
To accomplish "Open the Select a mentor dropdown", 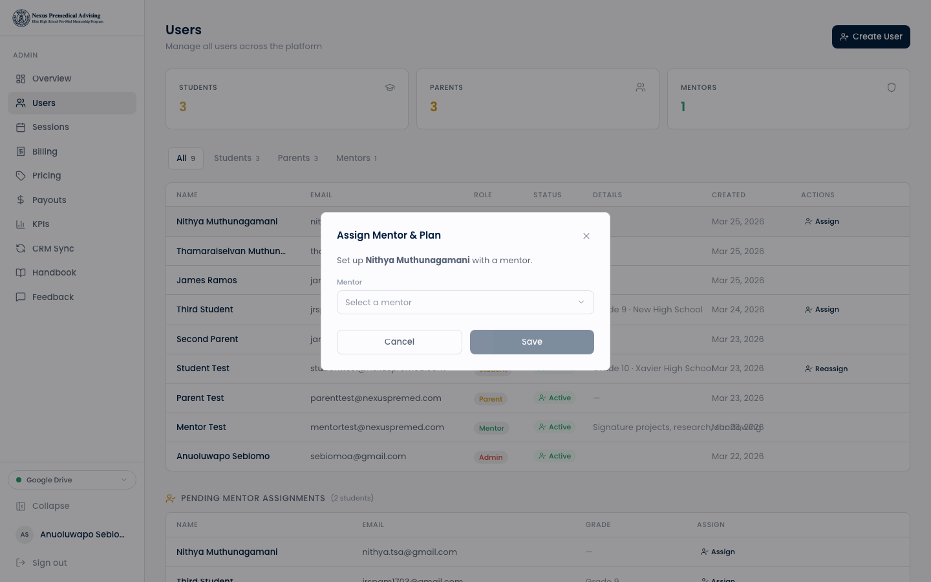I will 465,303.
